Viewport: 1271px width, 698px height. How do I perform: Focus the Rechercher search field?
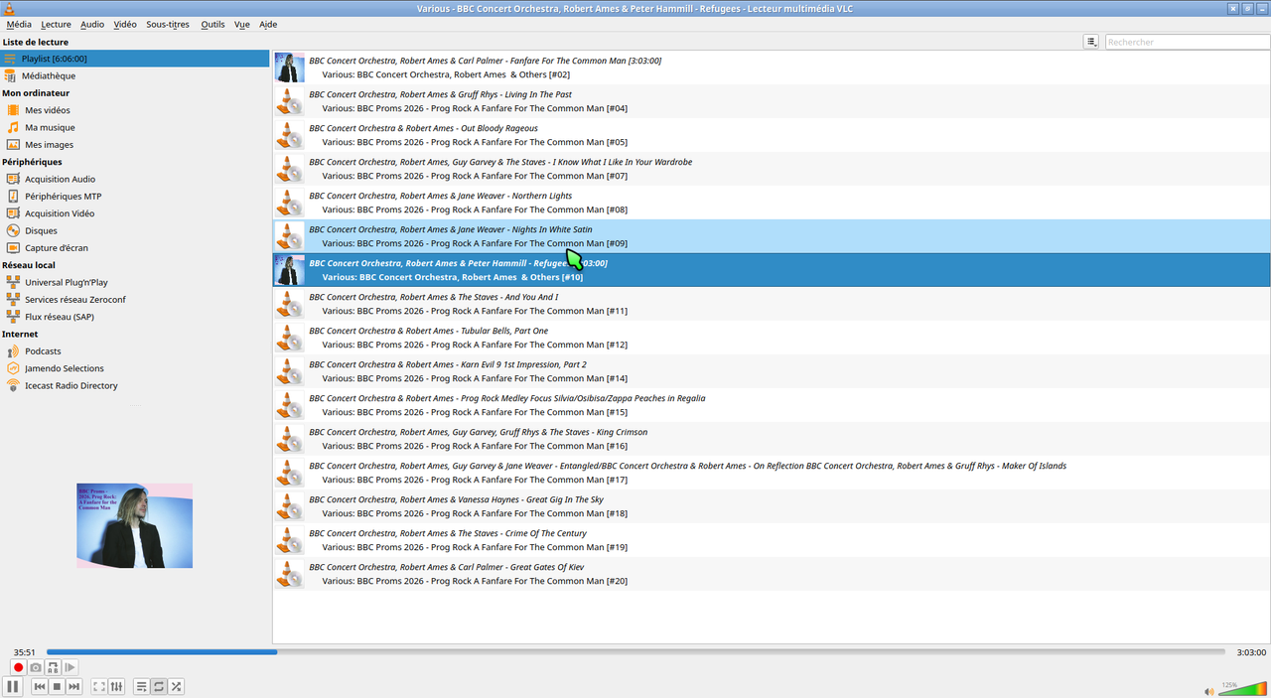1187,42
